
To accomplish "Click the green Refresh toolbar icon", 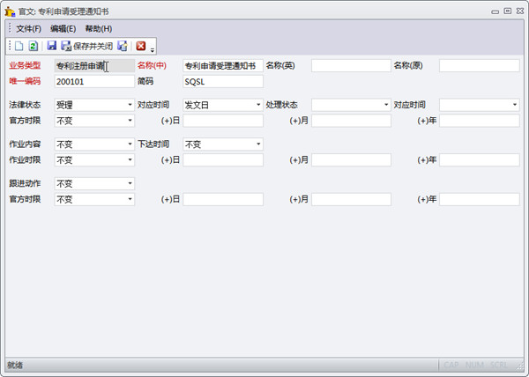I will tap(34, 46).
